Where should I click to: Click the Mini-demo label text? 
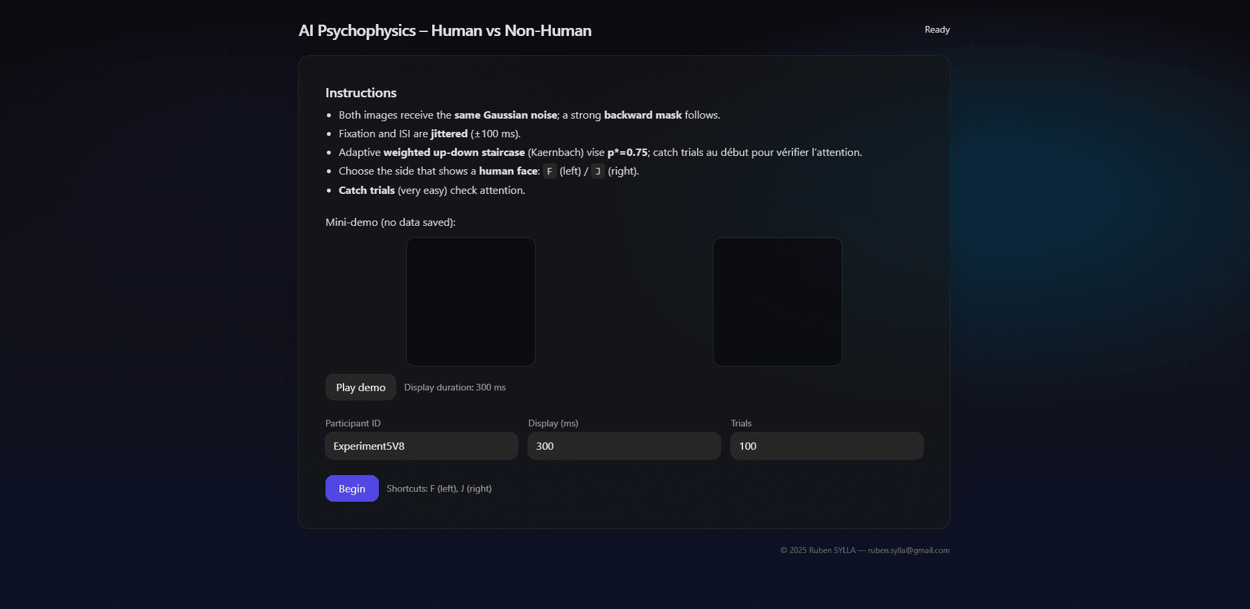pyautogui.click(x=390, y=222)
